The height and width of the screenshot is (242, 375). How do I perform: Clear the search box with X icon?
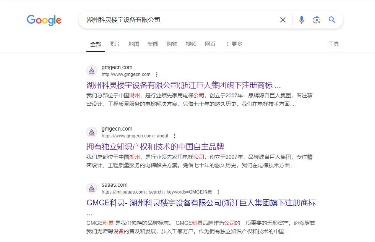283,20
